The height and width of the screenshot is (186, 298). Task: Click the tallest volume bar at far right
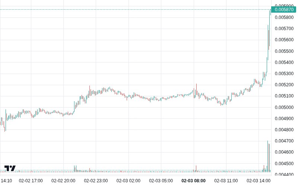coord(268,156)
